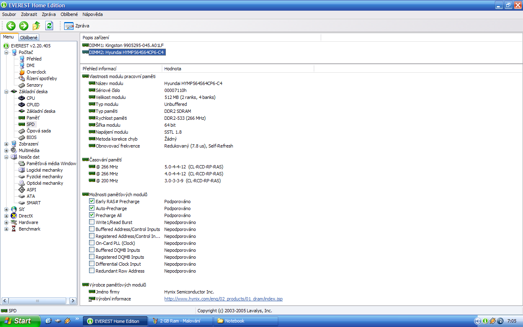523x327 pixels.
Task: Collapse the Nosiče dat tree node
Action: [7, 157]
